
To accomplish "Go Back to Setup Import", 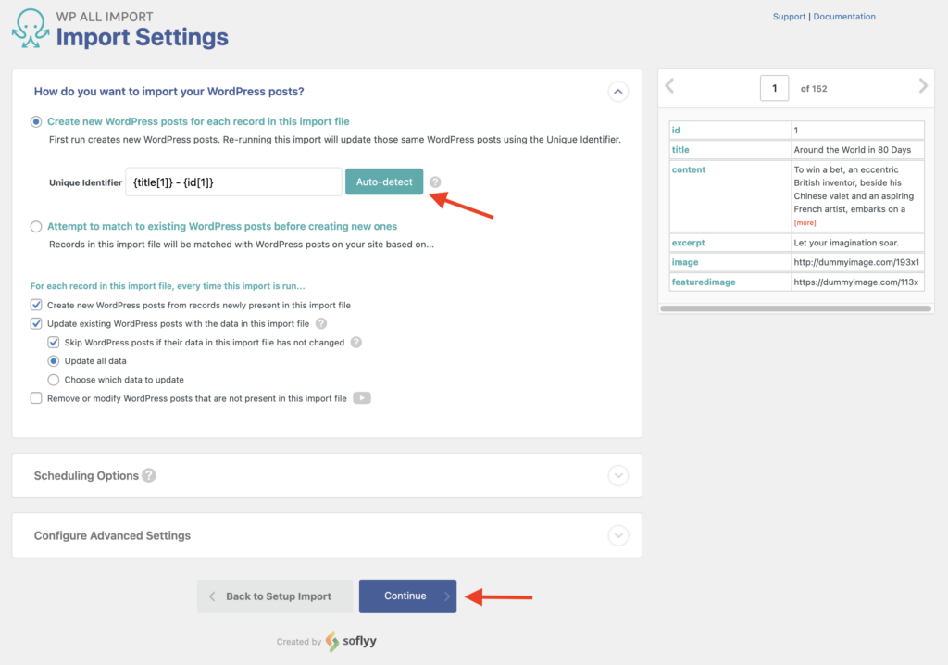I will [274, 596].
